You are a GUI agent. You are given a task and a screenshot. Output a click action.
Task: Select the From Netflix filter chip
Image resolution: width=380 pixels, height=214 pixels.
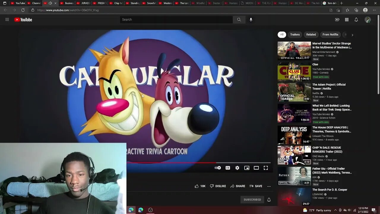tap(330, 34)
